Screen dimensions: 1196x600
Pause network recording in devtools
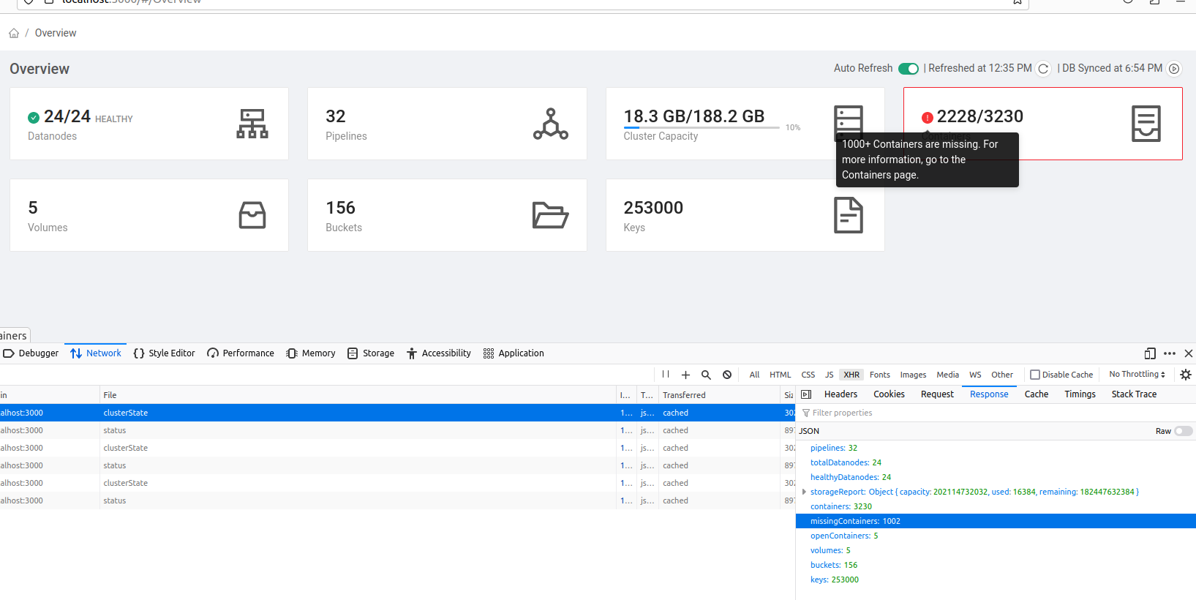click(x=666, y=375)
